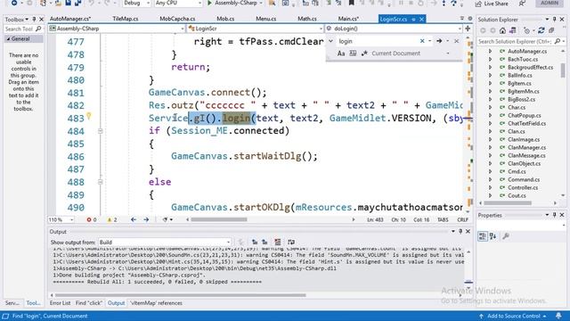Close the find box panel
Screen dimensions: 570x321
pos(457,41)
